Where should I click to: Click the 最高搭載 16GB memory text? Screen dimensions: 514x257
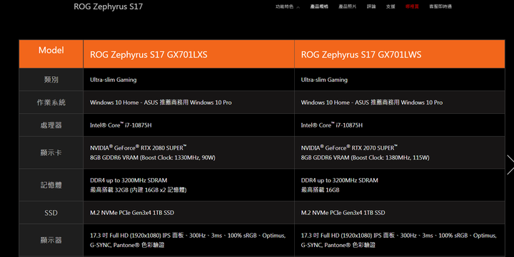(321, 190)
